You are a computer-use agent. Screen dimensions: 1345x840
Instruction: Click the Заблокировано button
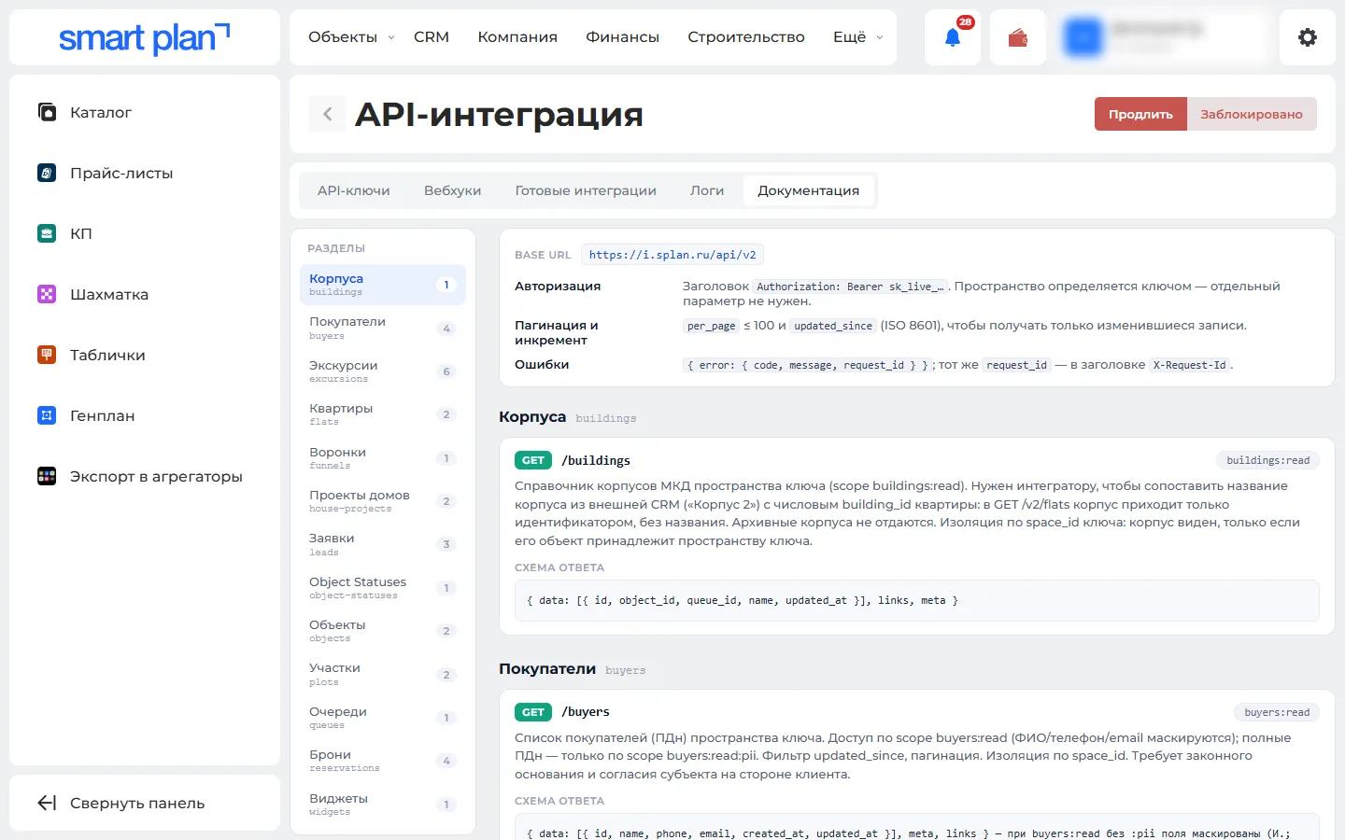click(1252, 114)
